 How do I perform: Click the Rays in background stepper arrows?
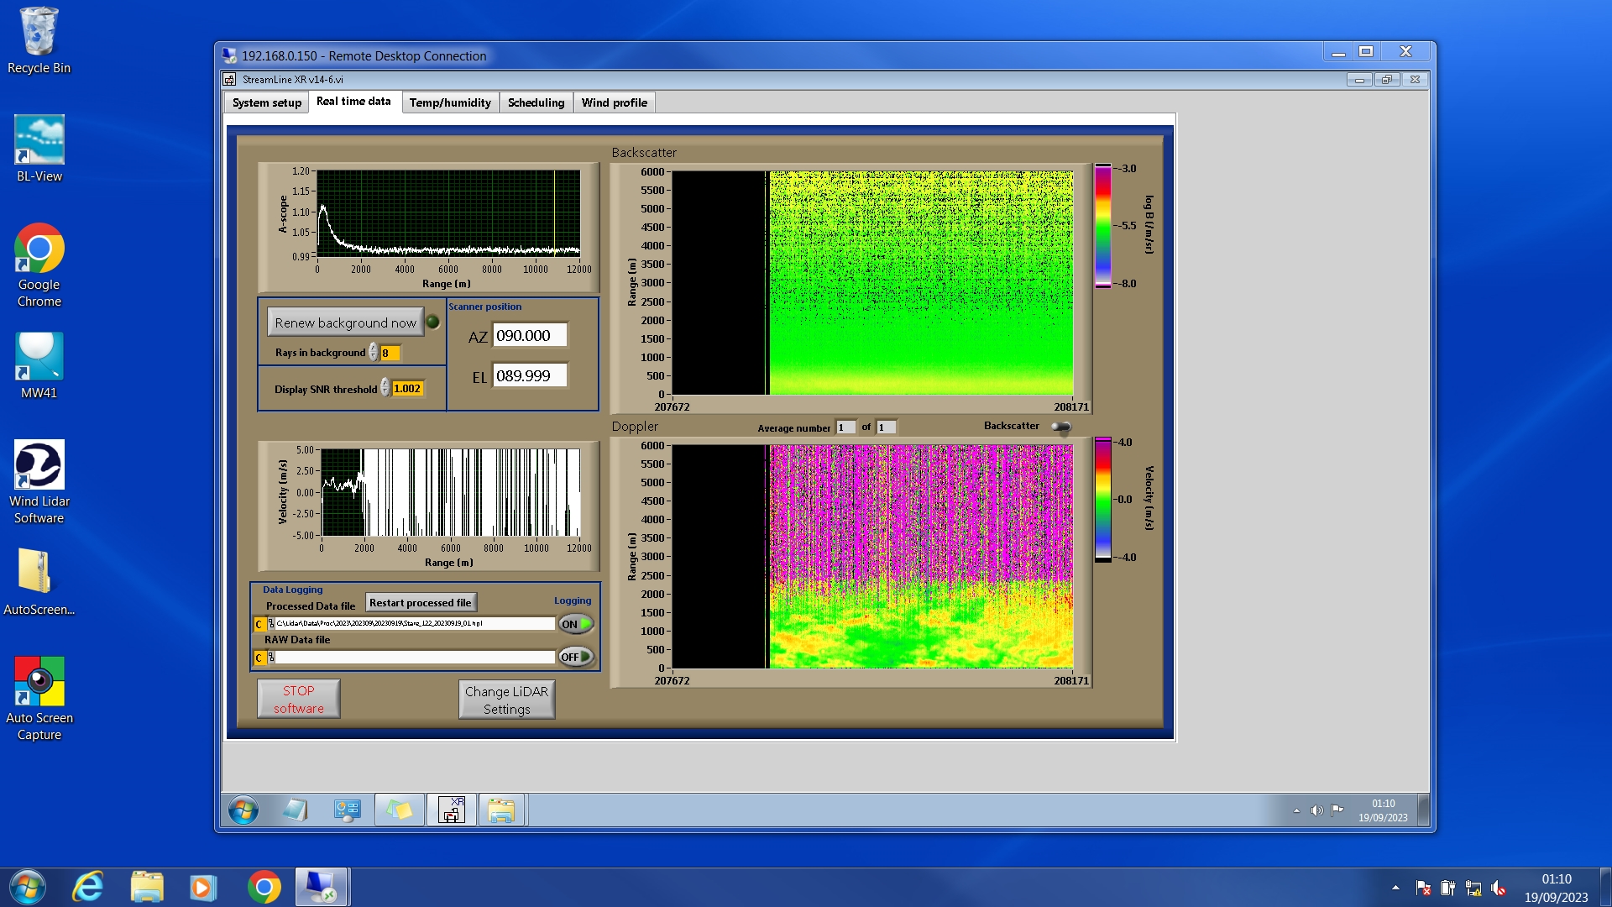tap(374, 353)
